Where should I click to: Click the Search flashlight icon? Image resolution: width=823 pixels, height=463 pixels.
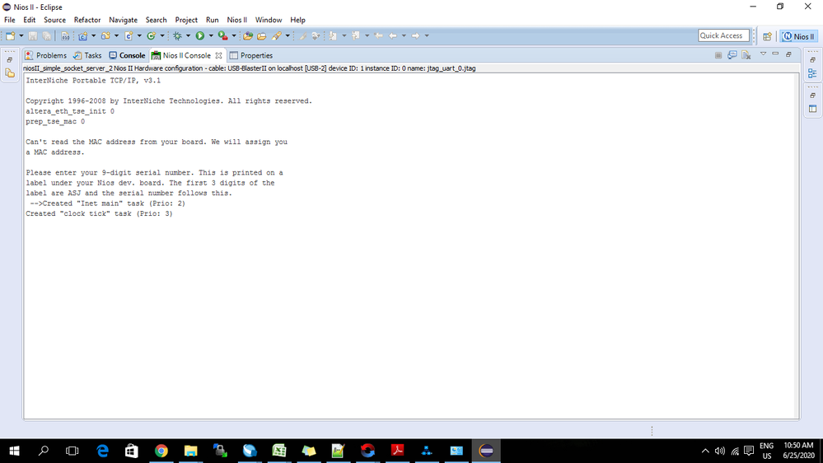(276, 35)
